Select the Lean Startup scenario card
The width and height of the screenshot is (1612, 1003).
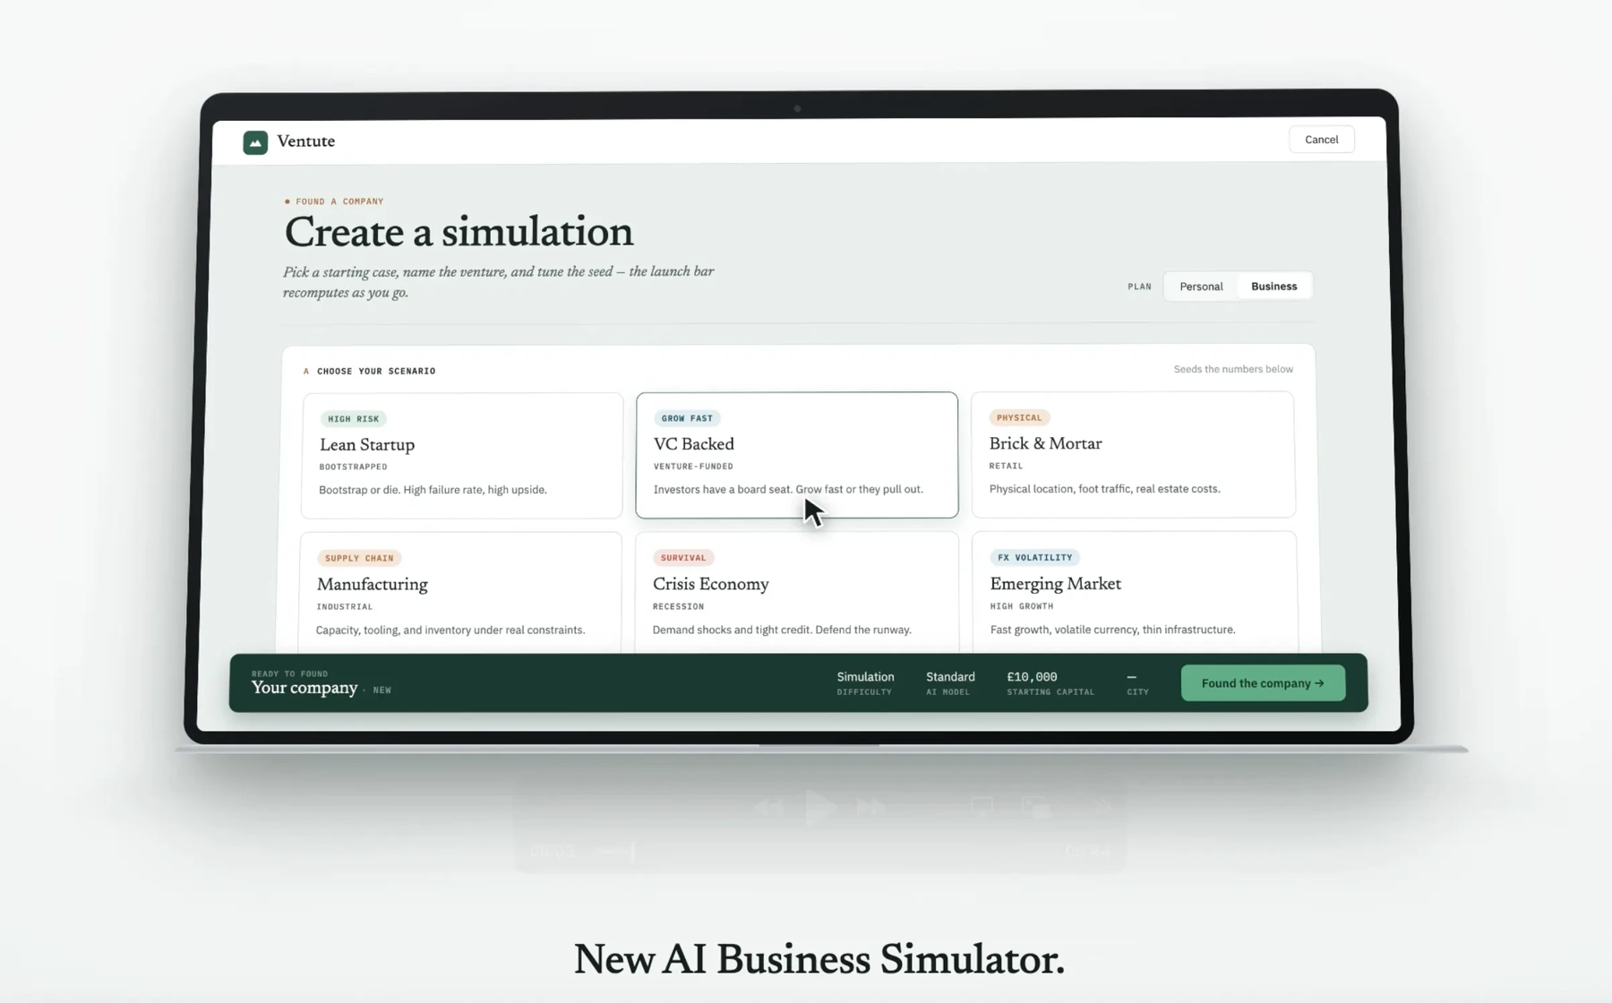(x=462, y=455)
